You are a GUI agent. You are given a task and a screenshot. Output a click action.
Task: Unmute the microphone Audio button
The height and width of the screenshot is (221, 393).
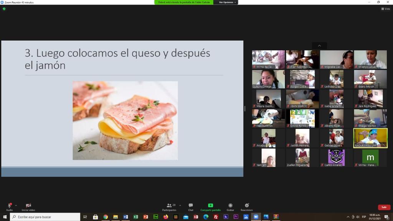[10, 207]
